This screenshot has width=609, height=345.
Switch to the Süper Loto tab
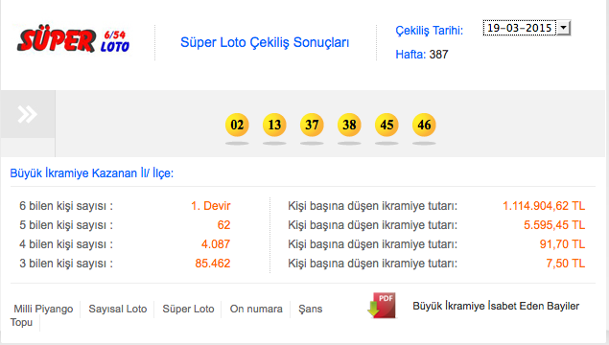coord(188,309)
